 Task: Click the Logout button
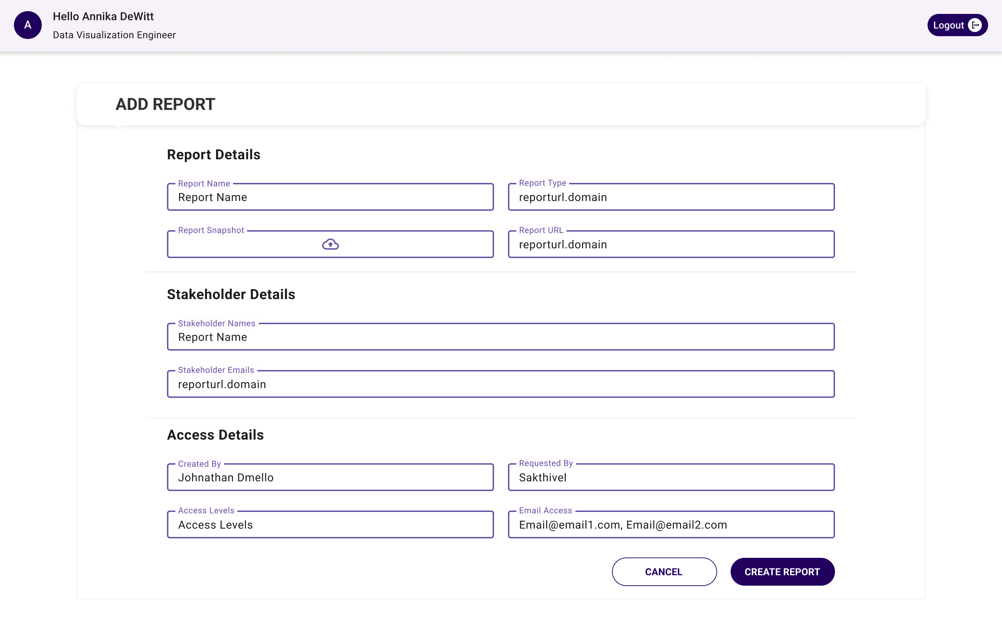point(957,25)
